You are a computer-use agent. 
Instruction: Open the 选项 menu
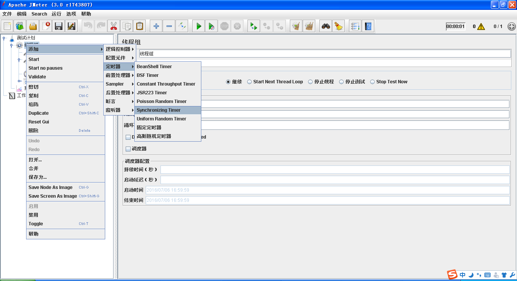pos(71,14)
